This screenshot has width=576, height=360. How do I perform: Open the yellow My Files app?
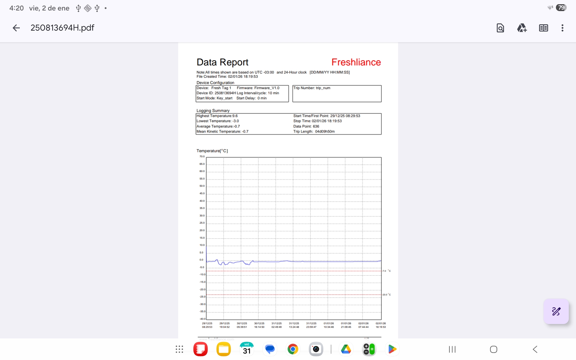(223, 349)
